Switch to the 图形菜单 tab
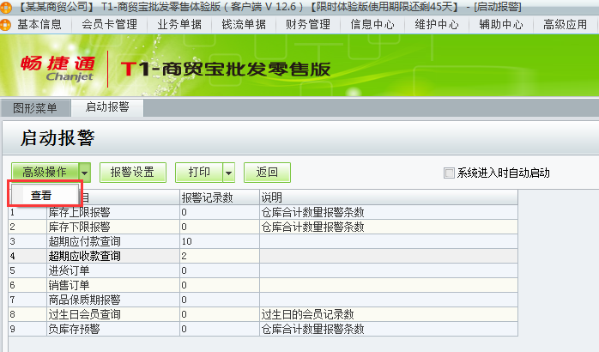Viewport: 599px width, 352px height. click(x=35, y=108)
